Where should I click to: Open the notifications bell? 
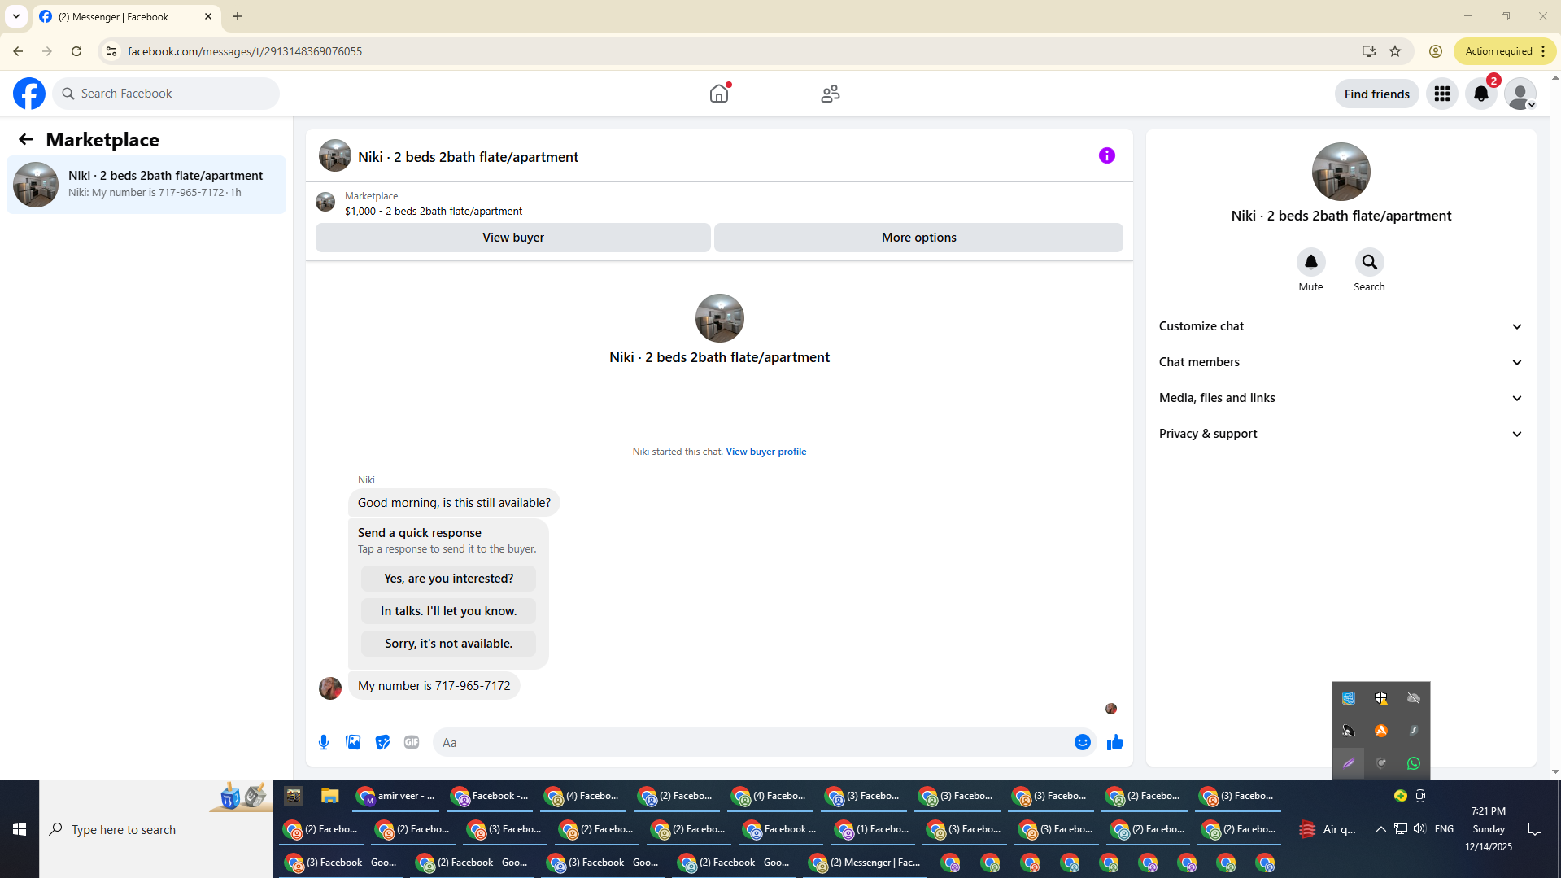click(x=1481, y=94)
